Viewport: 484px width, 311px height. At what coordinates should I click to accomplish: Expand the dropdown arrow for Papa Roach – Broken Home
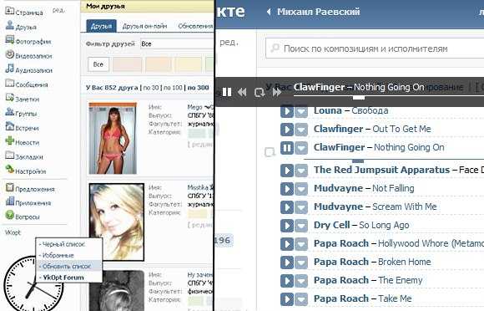pos(301,263)
